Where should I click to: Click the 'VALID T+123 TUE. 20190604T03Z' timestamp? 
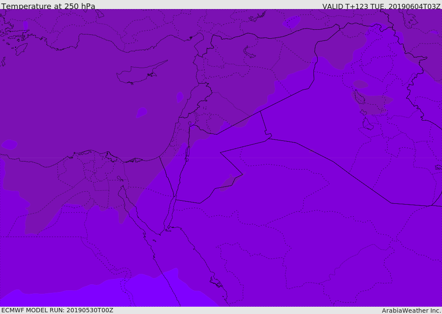pyautogui.click(x=382, y=6)
